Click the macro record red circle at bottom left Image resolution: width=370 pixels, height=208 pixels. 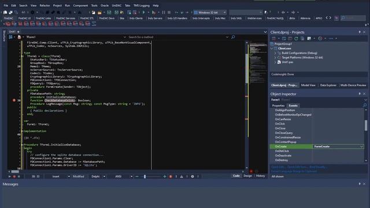(x=14, y=176)
